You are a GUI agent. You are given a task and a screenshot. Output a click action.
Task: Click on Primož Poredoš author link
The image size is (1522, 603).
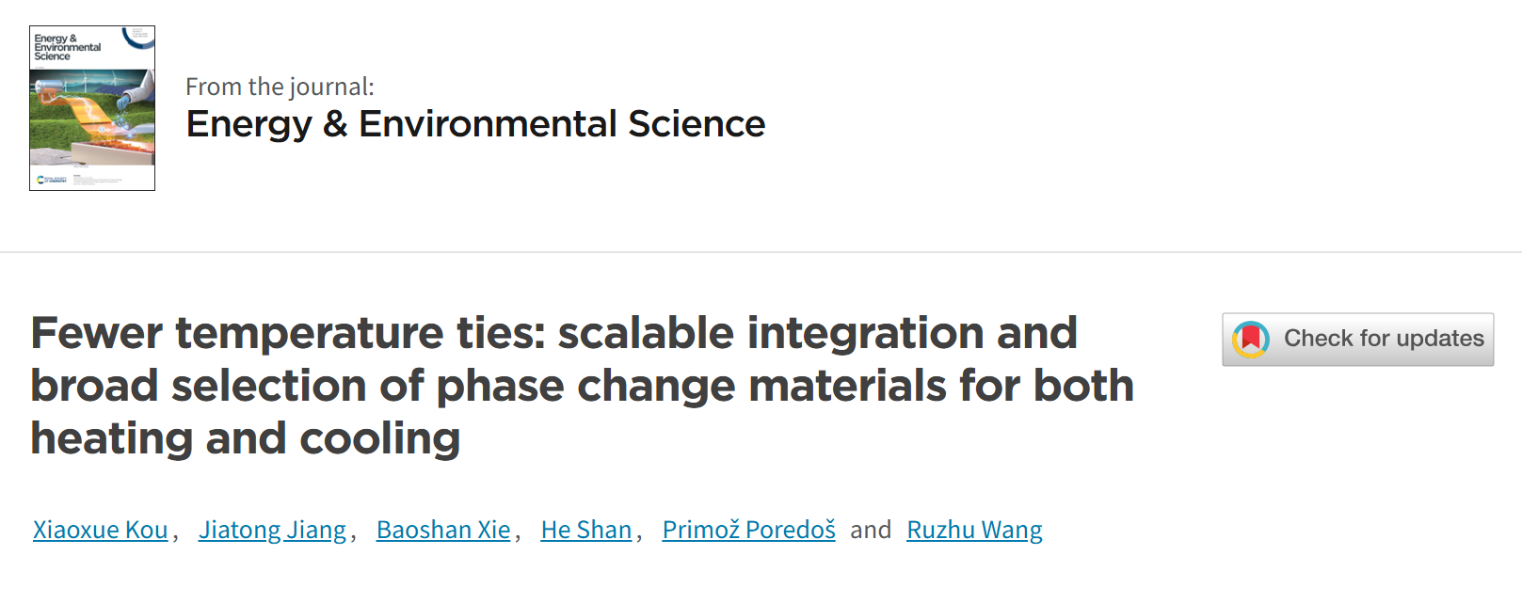tap(748, 530)
